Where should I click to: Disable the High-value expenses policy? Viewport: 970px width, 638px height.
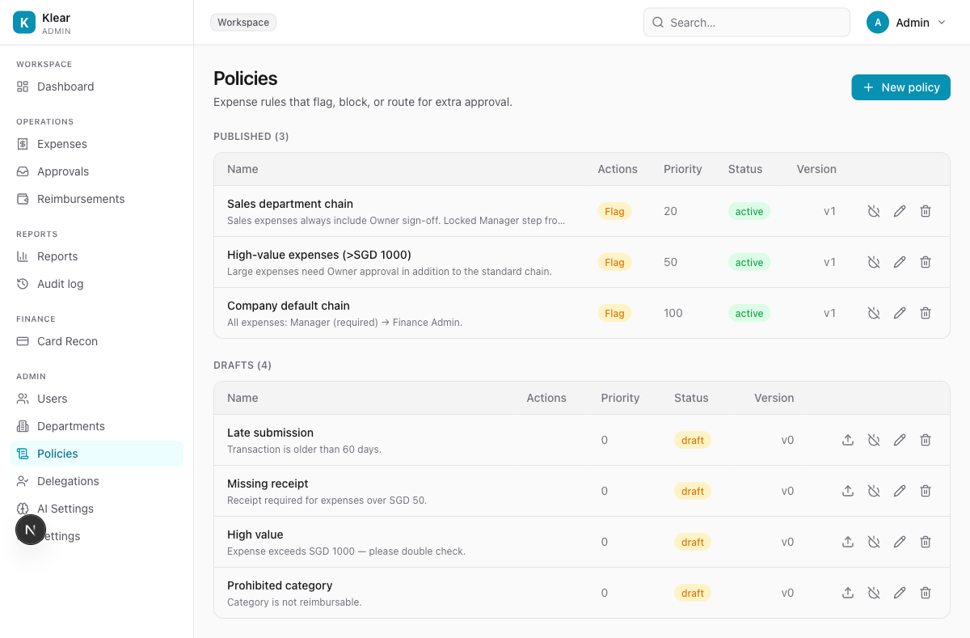tap(874, 262)
